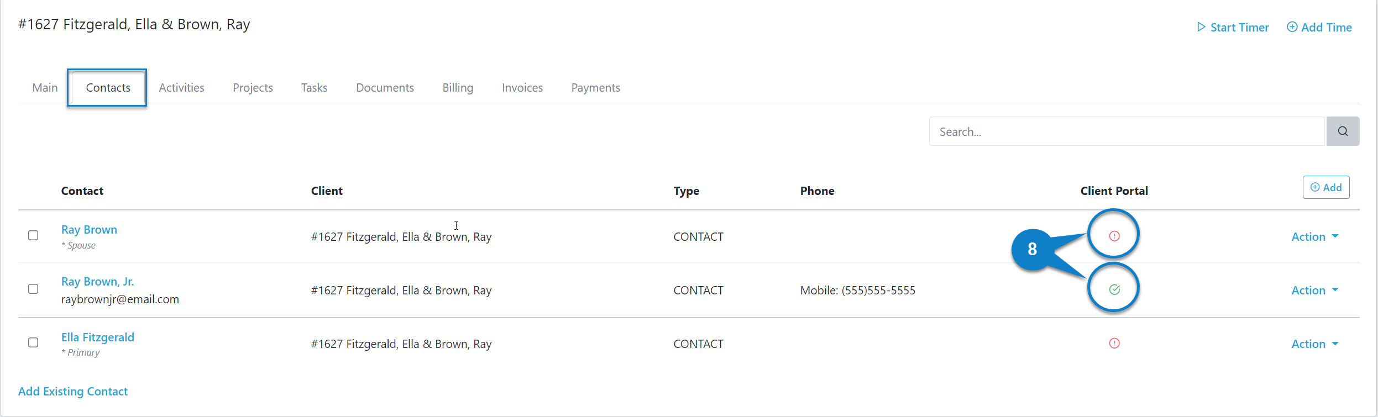1378x417 pixels.
Task: Open Add Time using the plus icon
Action: pyautogui.click(x=1292, y=27)
